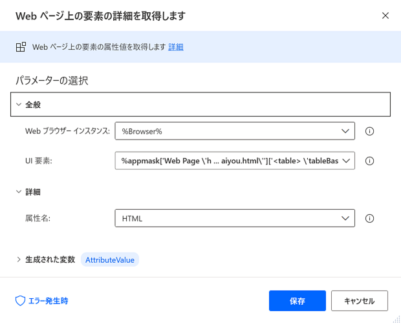This screenshot has height=324, width=401.
Task: Expand the 生成された変数 section
Action: point(45,259)
